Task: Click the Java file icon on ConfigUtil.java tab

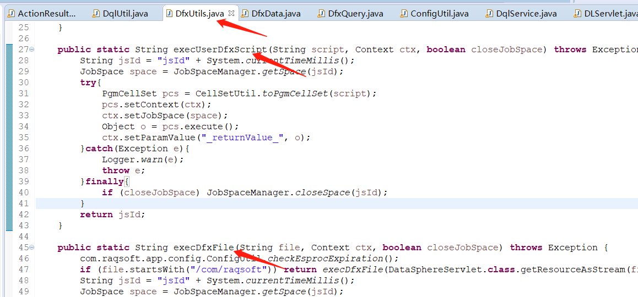Action: [404, 14]
